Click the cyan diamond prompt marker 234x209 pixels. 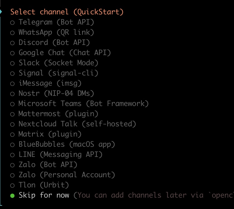(x=1, y=12)
